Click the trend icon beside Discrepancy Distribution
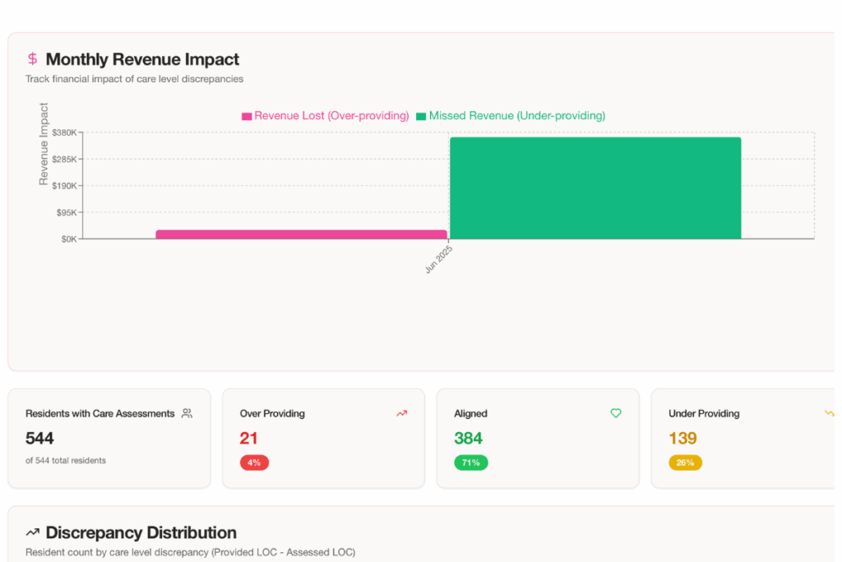842x562 pixels. (x=33, y=532)
